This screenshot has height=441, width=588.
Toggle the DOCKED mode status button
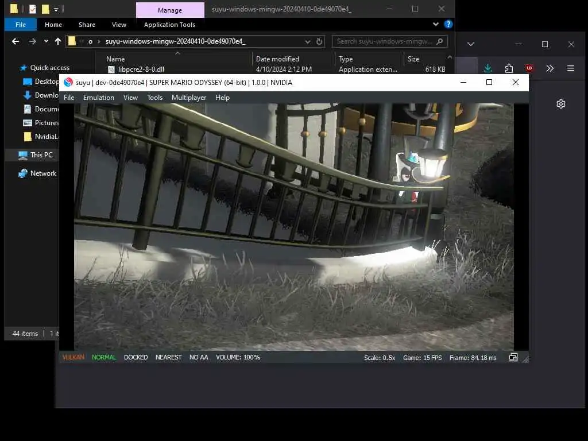click(x=136, y=357)
